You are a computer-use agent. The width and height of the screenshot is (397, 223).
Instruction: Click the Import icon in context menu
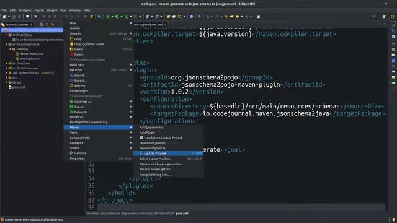point(72,76)
